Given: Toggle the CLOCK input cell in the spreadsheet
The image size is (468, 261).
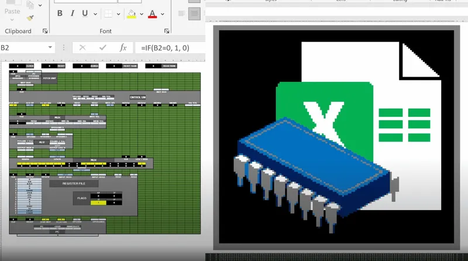Looking at the screenshot, I should pyautogui.click(x=18, y=66).
